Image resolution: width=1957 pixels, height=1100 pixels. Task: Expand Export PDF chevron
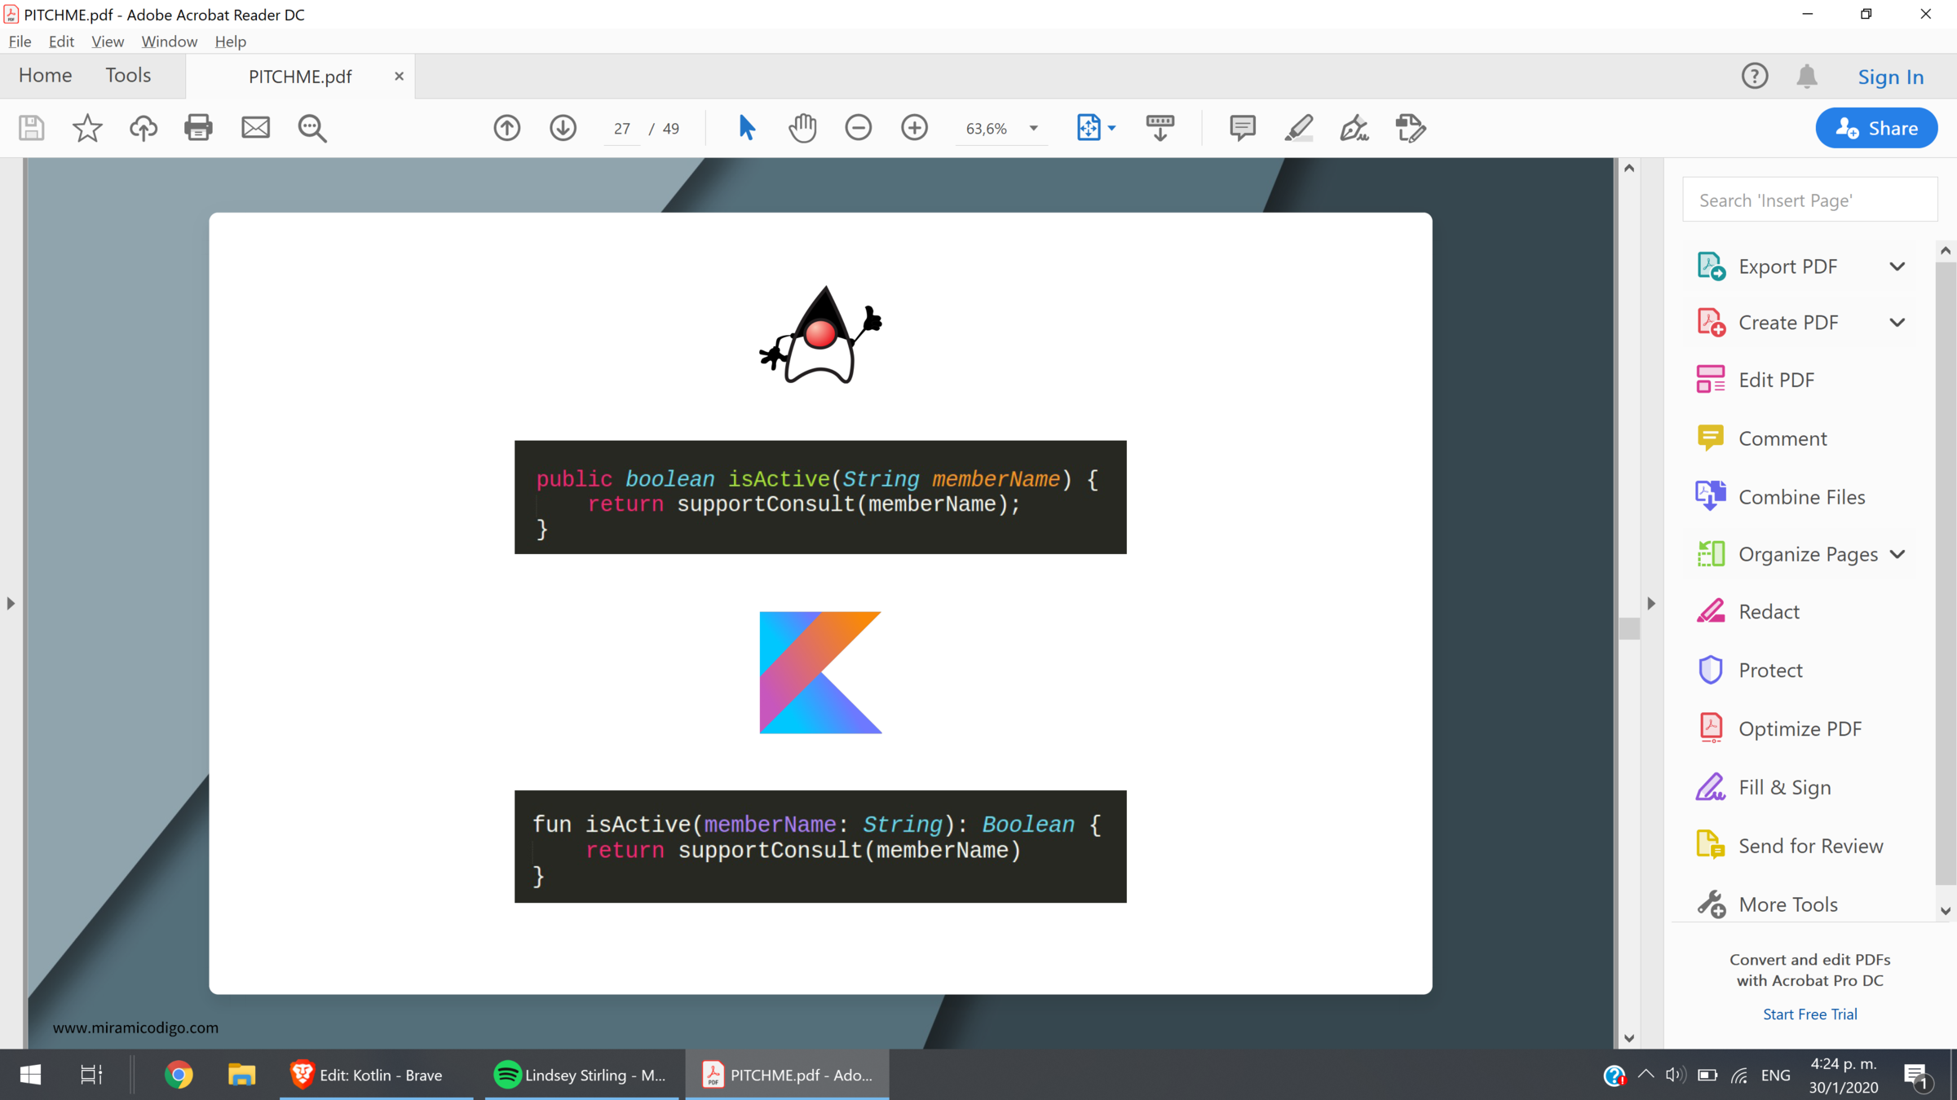(x=1897, y=266)
